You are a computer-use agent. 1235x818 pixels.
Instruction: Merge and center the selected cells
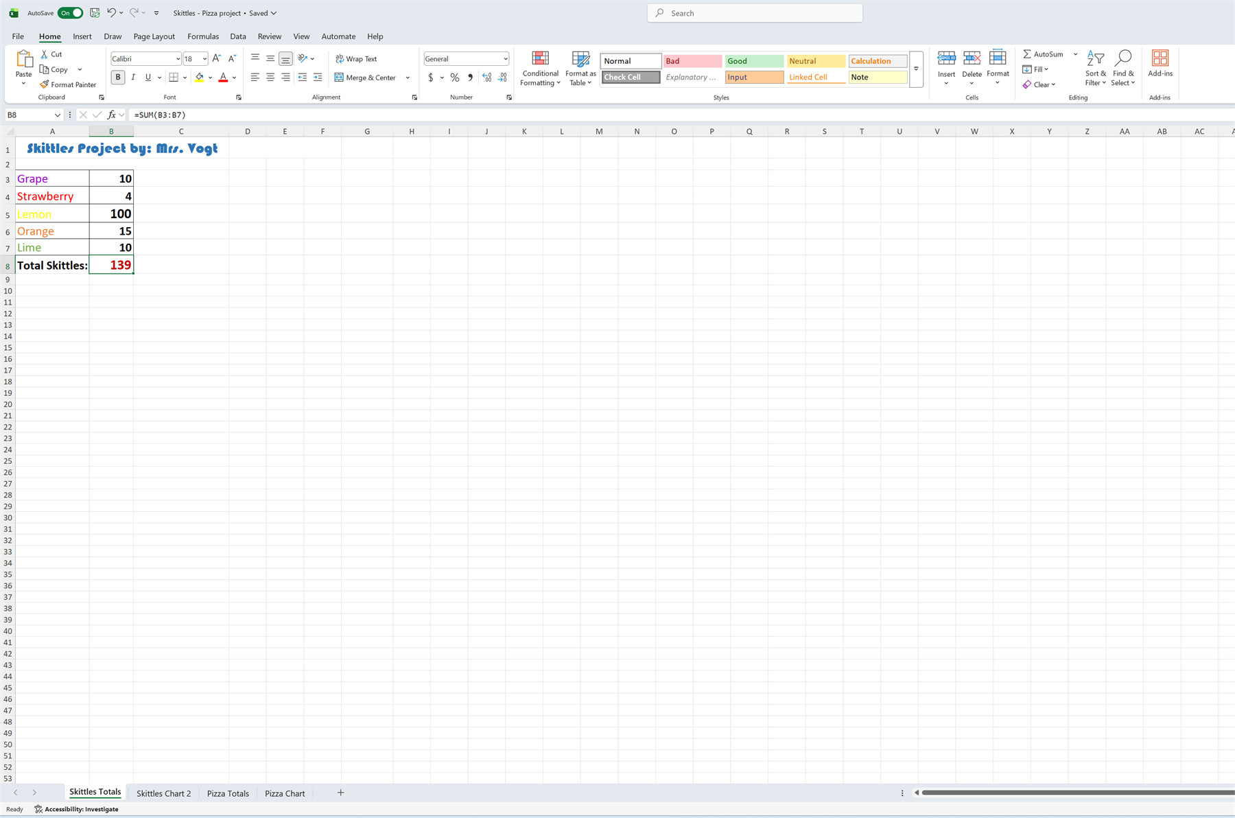point(366,78)
